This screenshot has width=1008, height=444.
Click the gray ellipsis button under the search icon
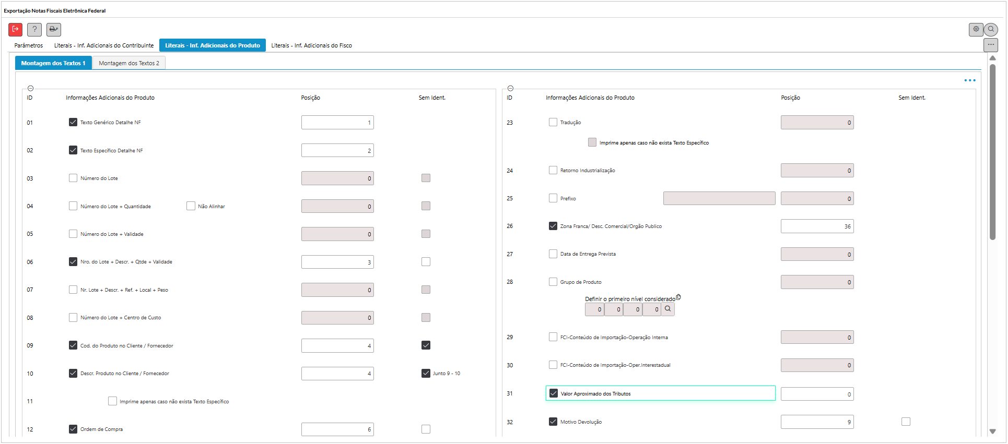pyautogui.click(x=990, y=45)
